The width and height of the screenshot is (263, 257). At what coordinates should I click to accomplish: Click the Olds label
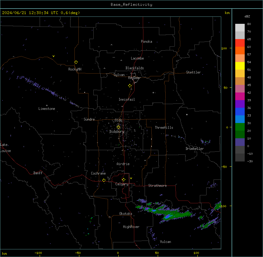click(118, 120)
